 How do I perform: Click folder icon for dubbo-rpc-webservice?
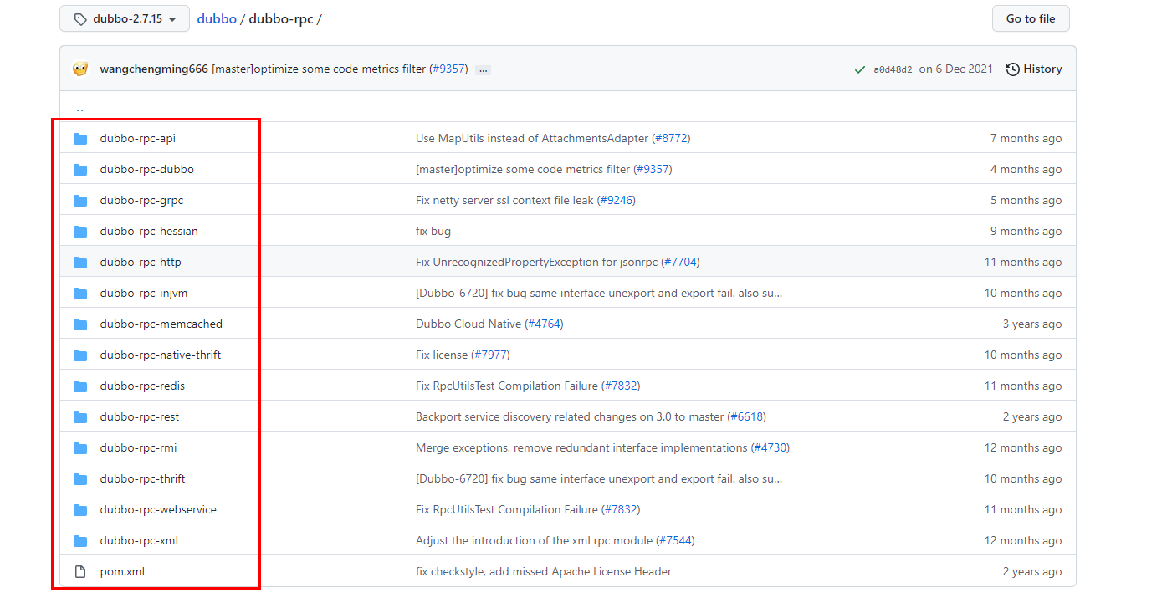click(x=80, y=510)
